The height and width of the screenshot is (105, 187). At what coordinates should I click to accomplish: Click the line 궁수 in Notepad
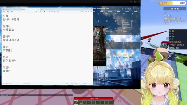click(5, 47)
